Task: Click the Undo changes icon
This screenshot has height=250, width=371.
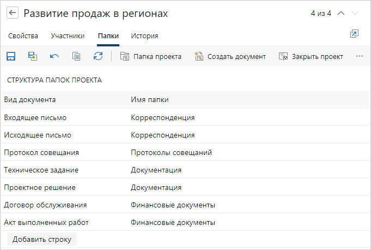Action: coord(54,56)
